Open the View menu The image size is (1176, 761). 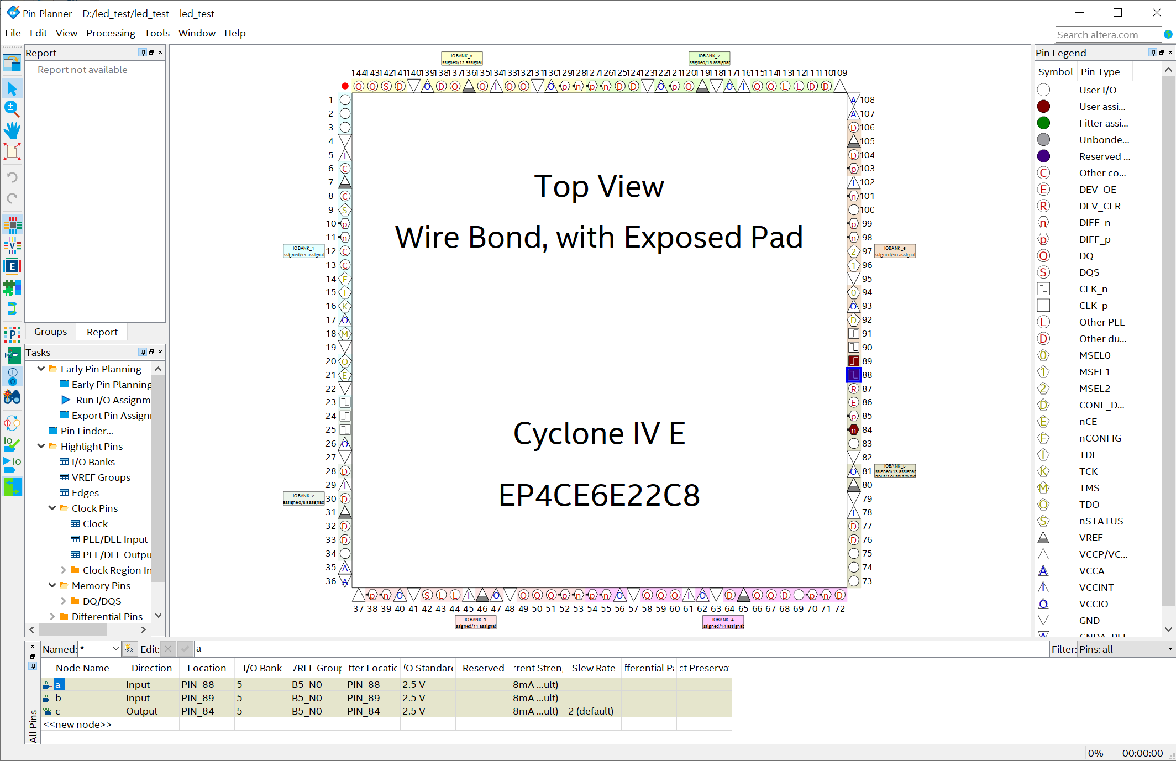point(66,33)
